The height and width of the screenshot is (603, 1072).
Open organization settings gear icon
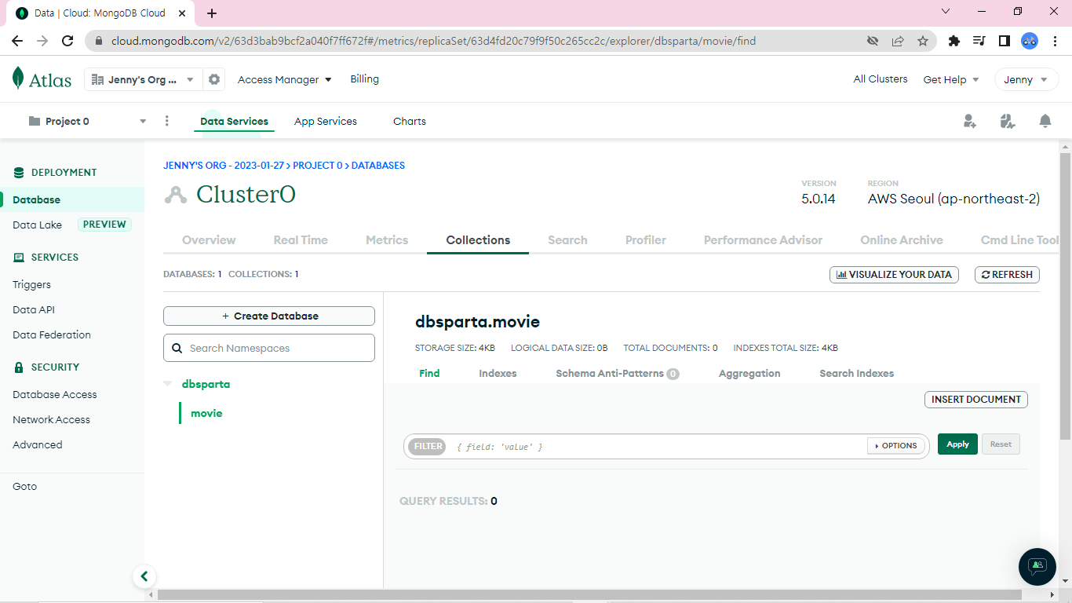click(213, 79)
